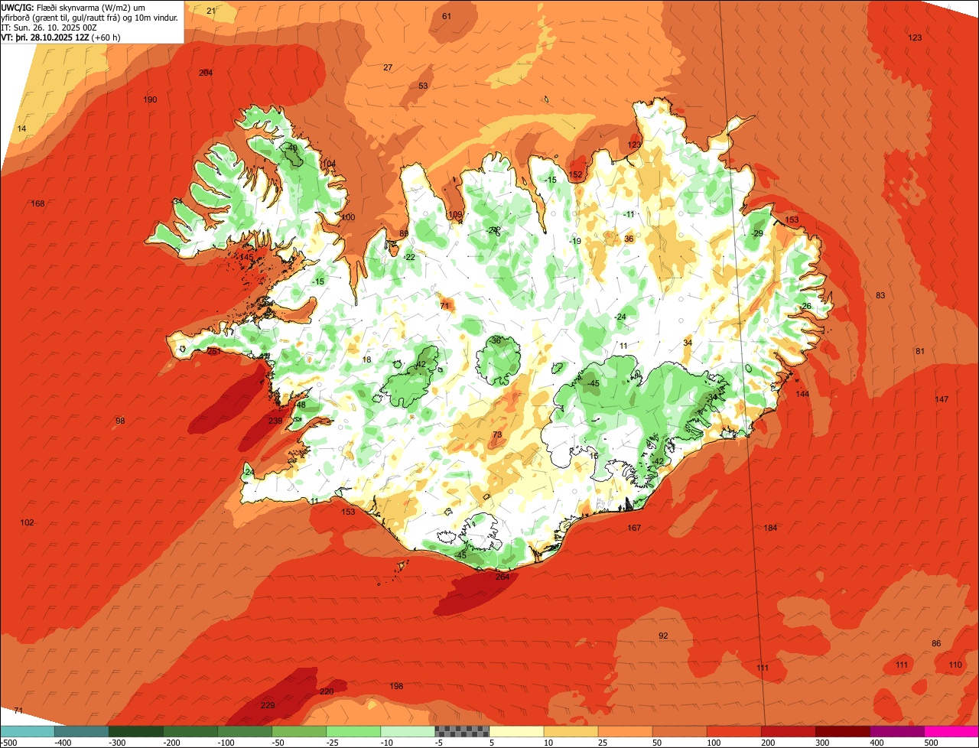
Task: Click the map value '184'
Action: coord(770,528)
